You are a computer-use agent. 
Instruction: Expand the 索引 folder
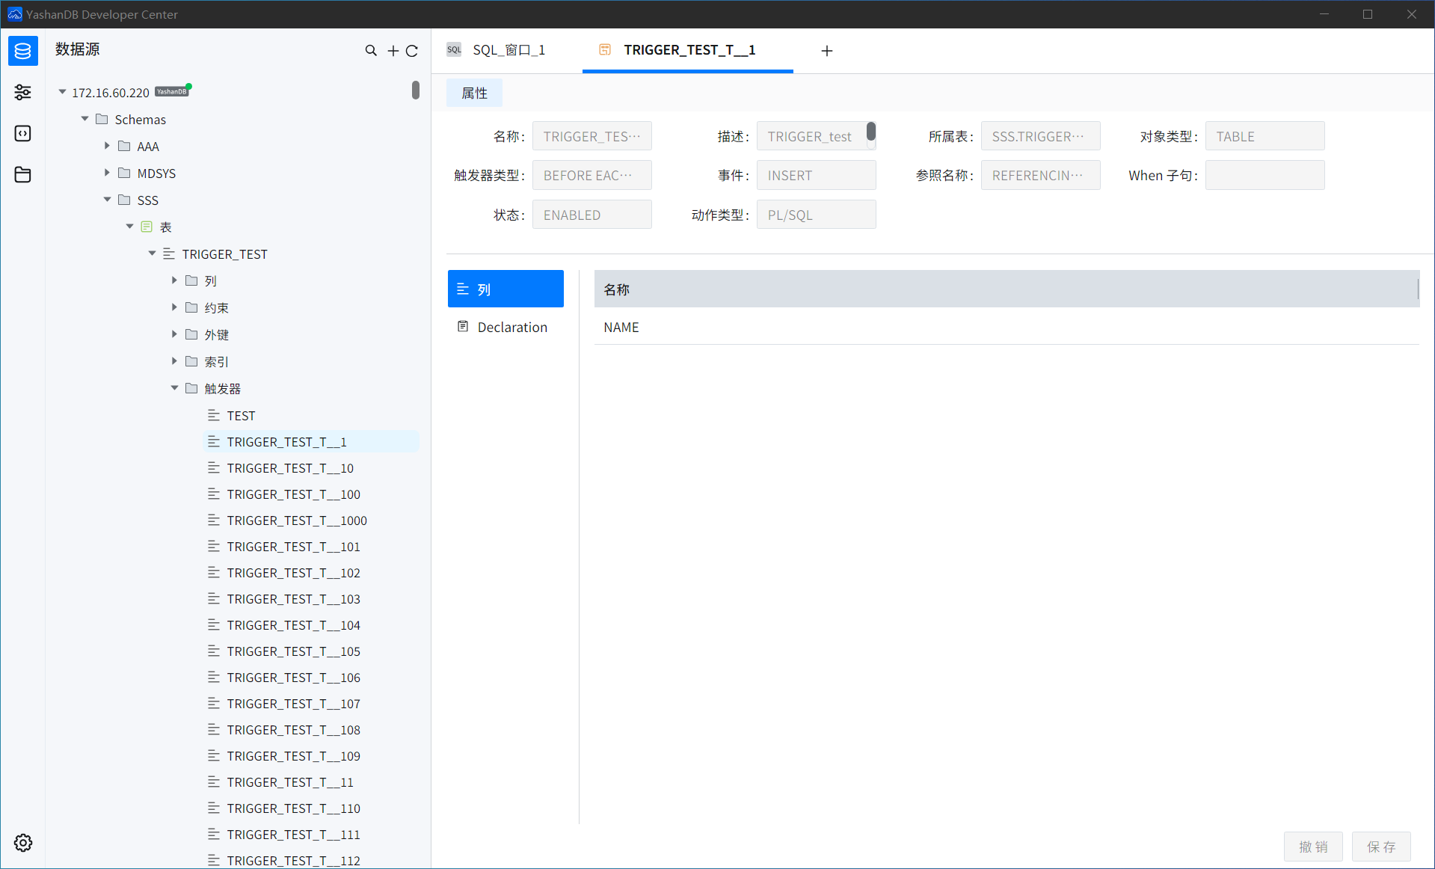tap(175, 361)
